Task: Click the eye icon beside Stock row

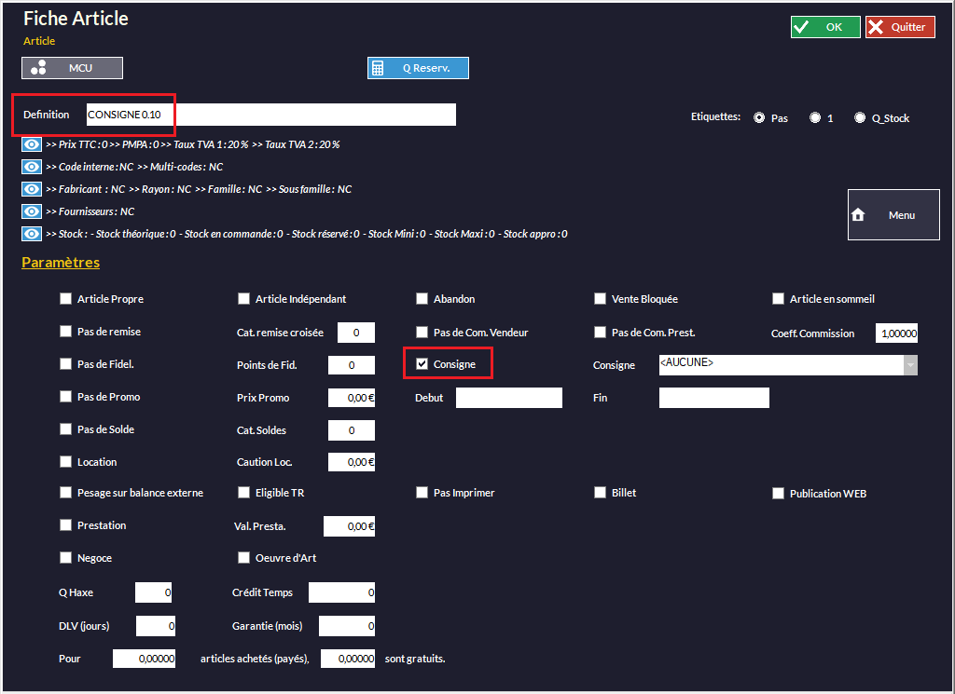Action: pos(32,234)
